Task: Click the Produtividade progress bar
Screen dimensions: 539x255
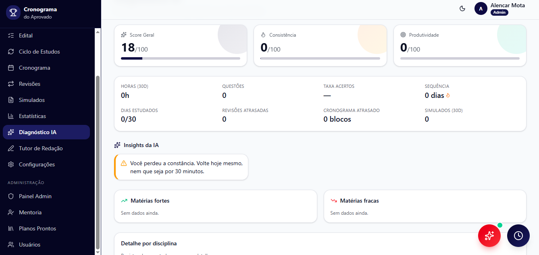Action: tap(460, 58)
